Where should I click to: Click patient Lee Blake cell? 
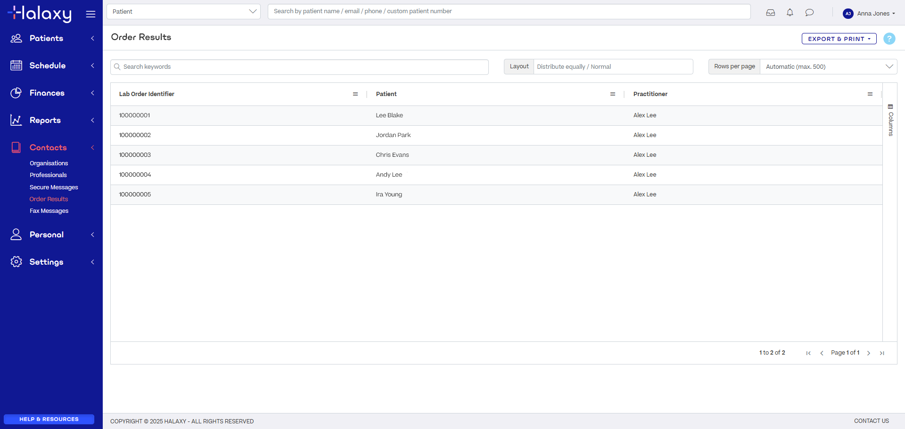(389, 115)
